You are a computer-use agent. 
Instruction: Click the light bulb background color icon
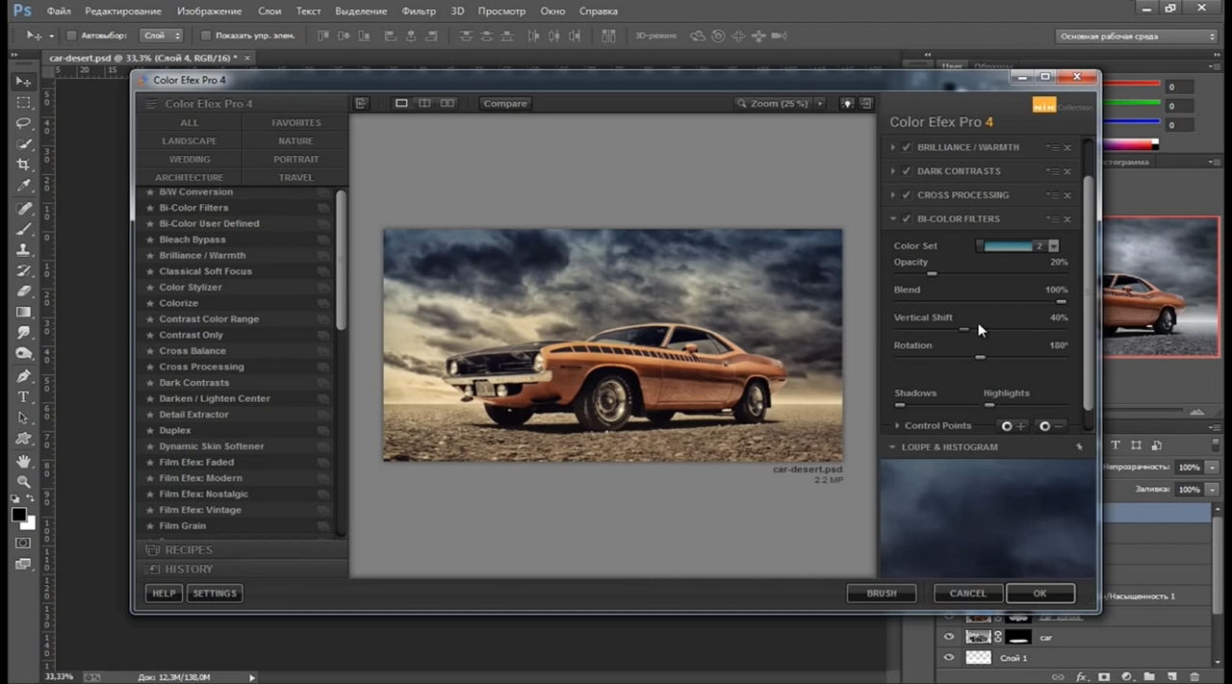click(847, 103)
